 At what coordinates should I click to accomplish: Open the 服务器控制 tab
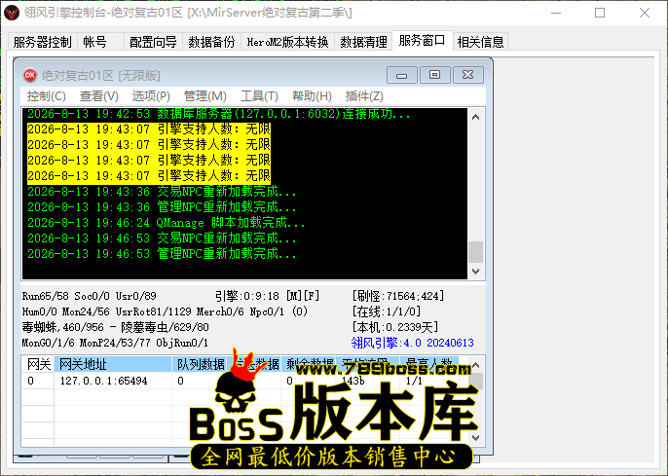pyautogui.click(x=43, y=42)
